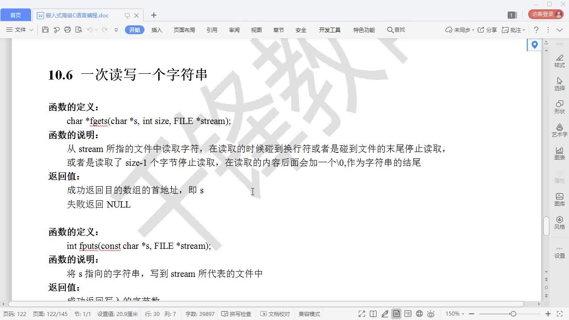The width and height of the screenshot is (569, 320).
Task: Open the 安全 security tab
Action: point(301,30)
